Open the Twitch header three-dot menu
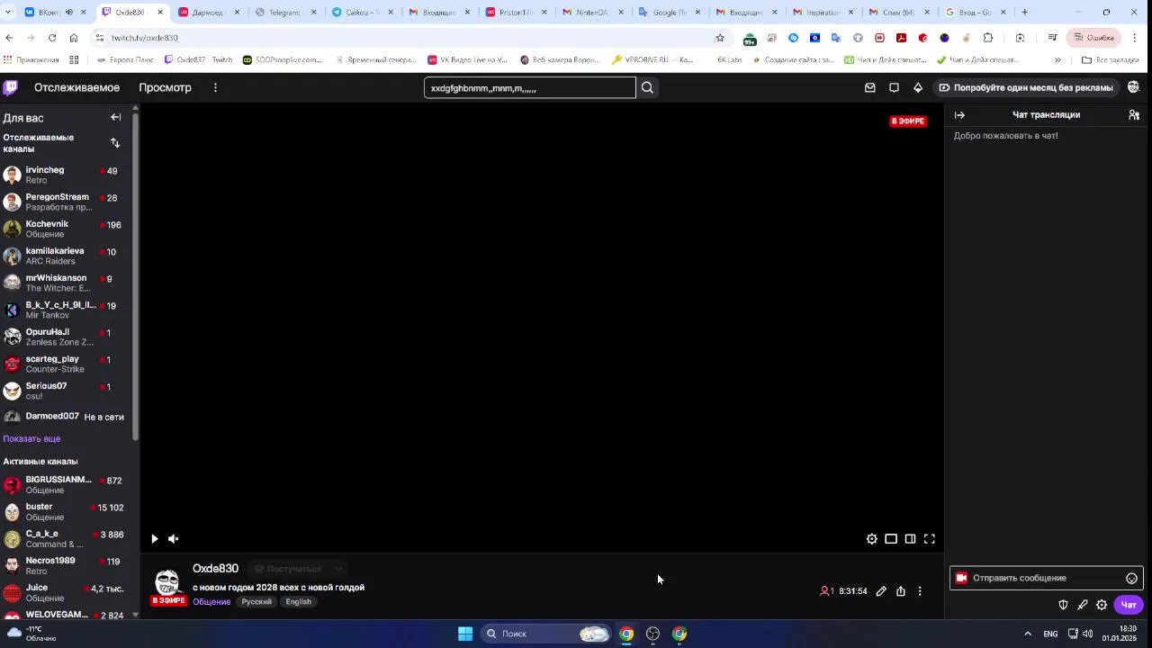This screenshot has width=1152, height=648. (x=215, y=87)
